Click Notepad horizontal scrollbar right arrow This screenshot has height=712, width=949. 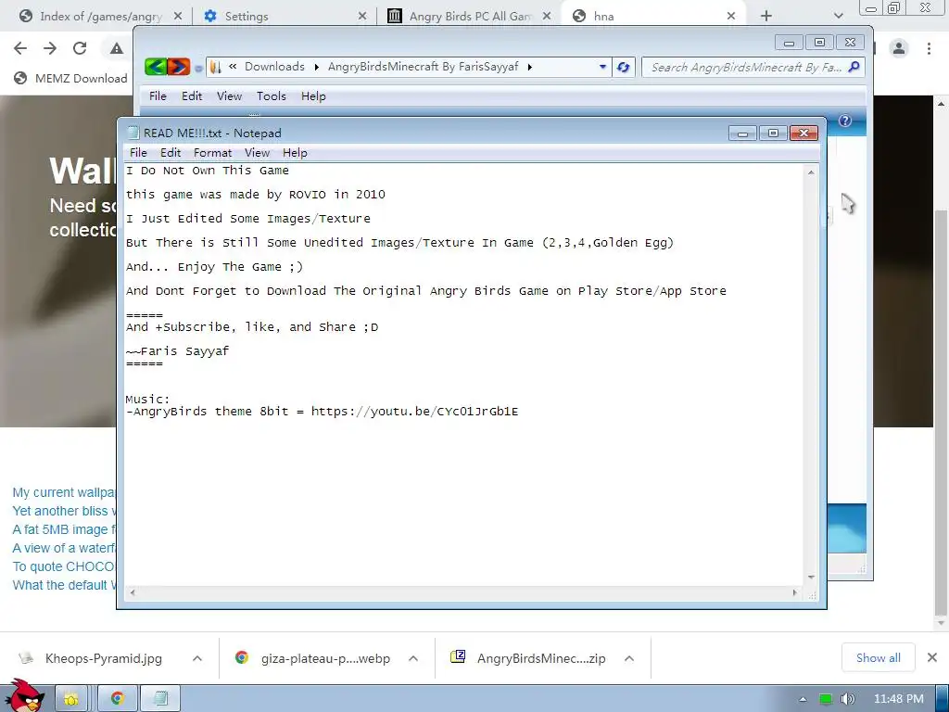pyautogui.click(x=794, y=592)
